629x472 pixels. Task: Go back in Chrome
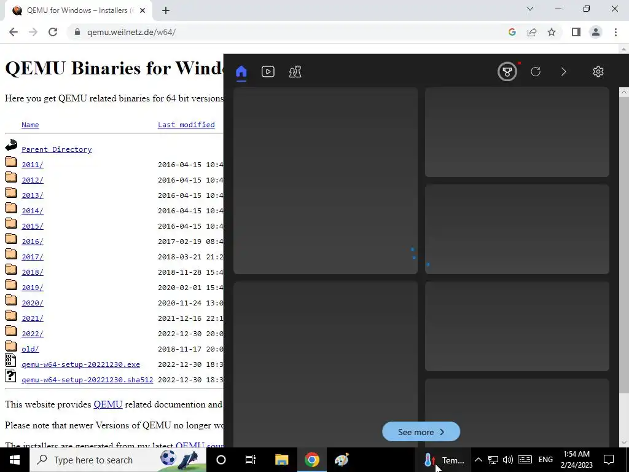click(x=14, y=32)
